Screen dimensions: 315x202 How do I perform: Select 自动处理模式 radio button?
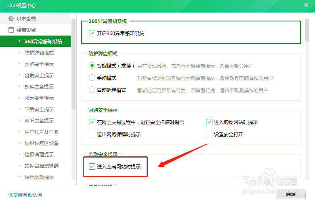[92, 90]
